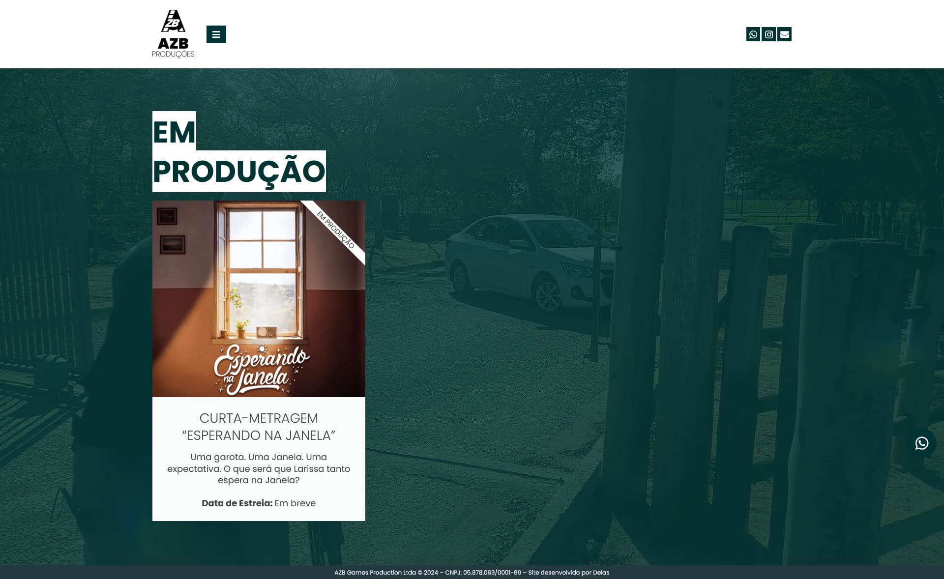Open the hamburger navigation menu

[x=216, y=34]
